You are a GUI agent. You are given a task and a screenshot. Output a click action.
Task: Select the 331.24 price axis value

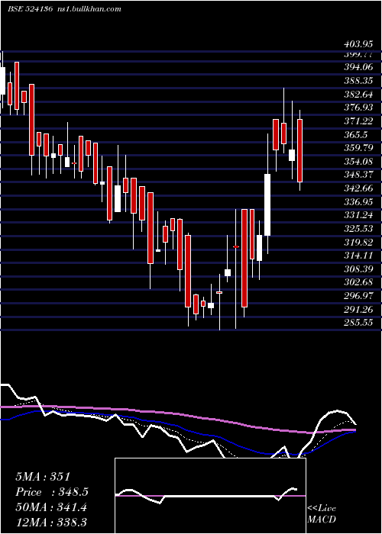click(358, 215)
